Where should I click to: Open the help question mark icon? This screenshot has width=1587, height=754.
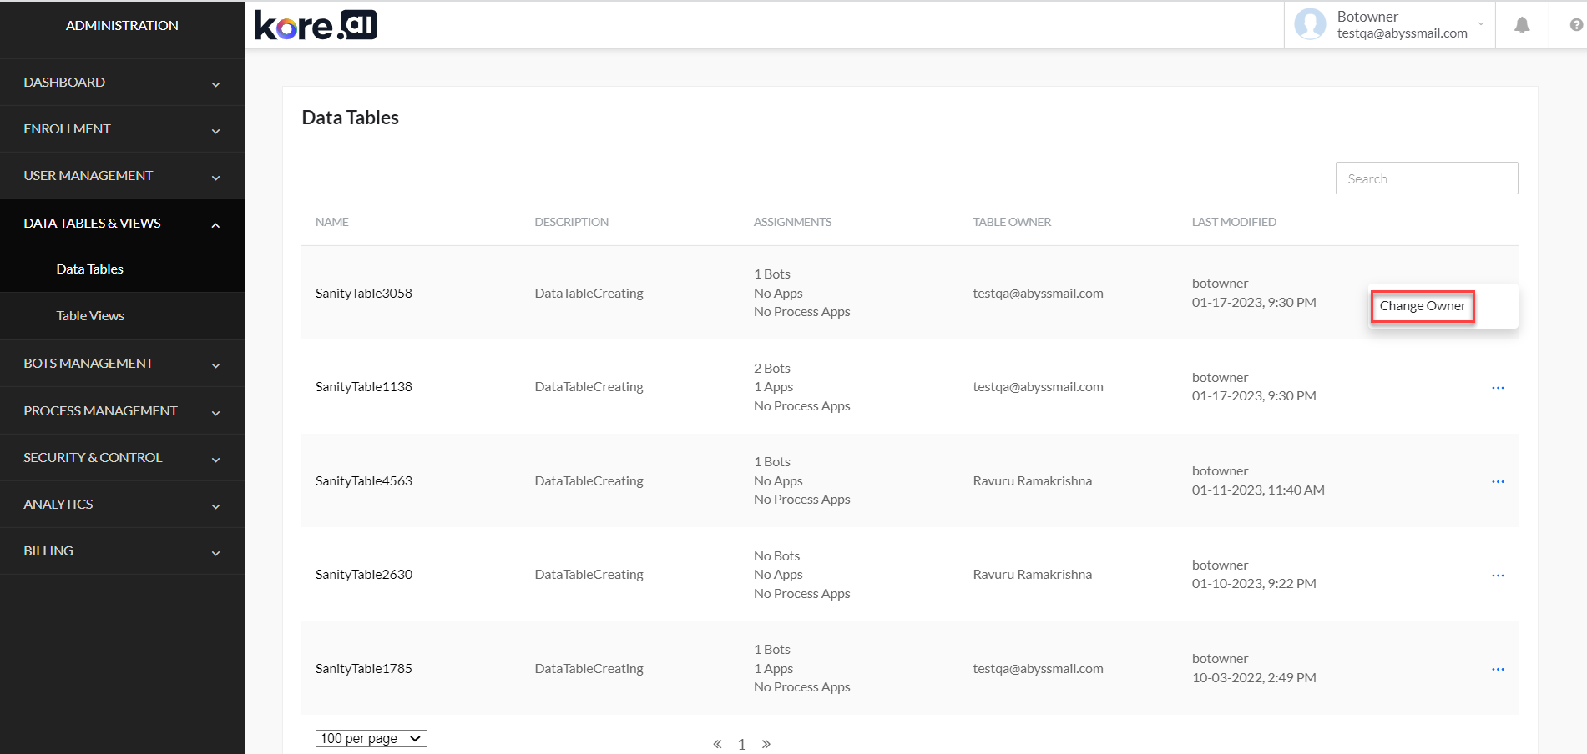pos(1575,25)
